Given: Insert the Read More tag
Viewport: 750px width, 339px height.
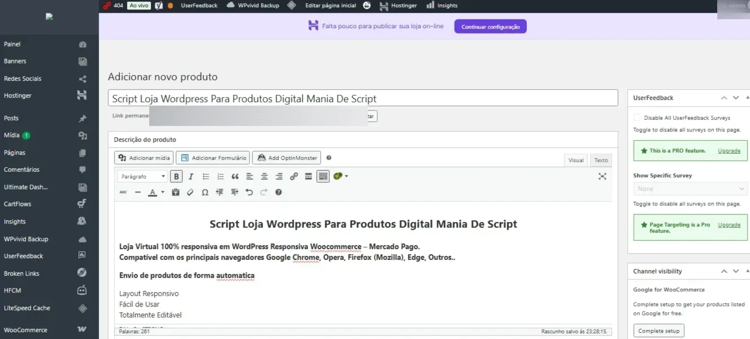Looking at the screenshot, I should 309,176.
